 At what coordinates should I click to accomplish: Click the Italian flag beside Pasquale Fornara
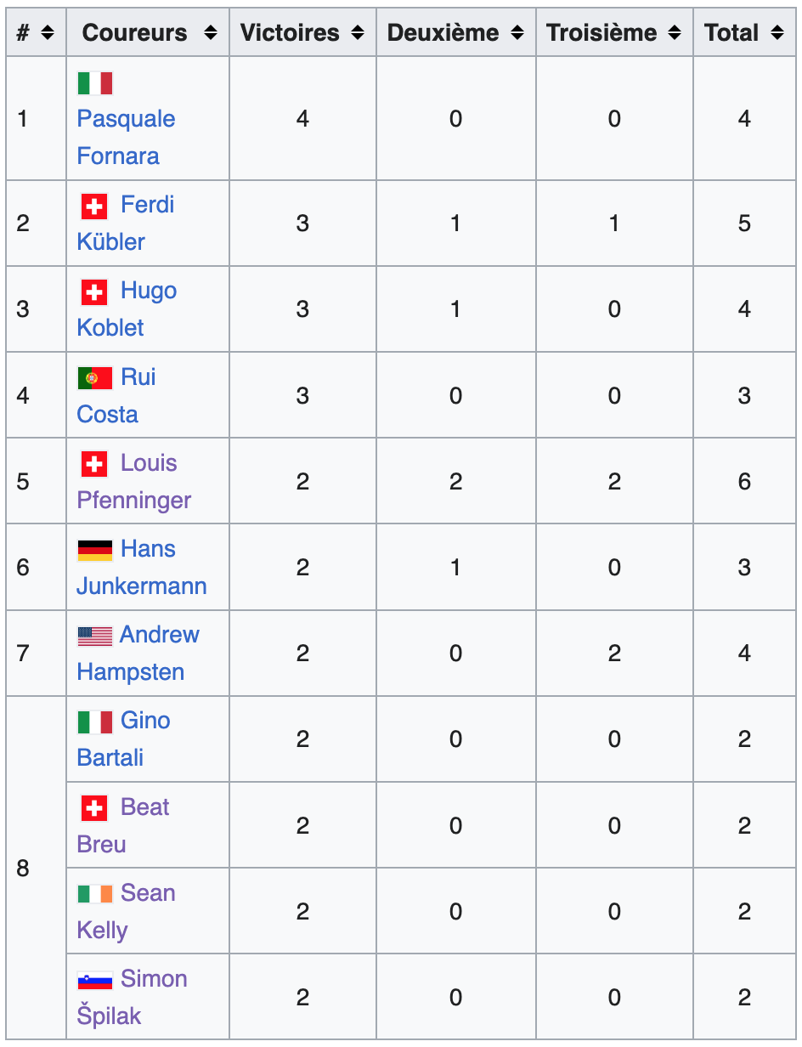click(x=94, y=83)
